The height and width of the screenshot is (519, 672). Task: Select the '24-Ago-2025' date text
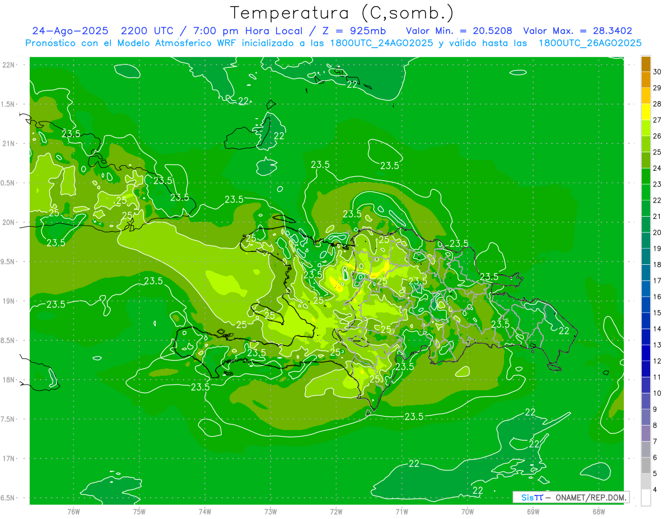pyautogui.click(x=70, y=31)
